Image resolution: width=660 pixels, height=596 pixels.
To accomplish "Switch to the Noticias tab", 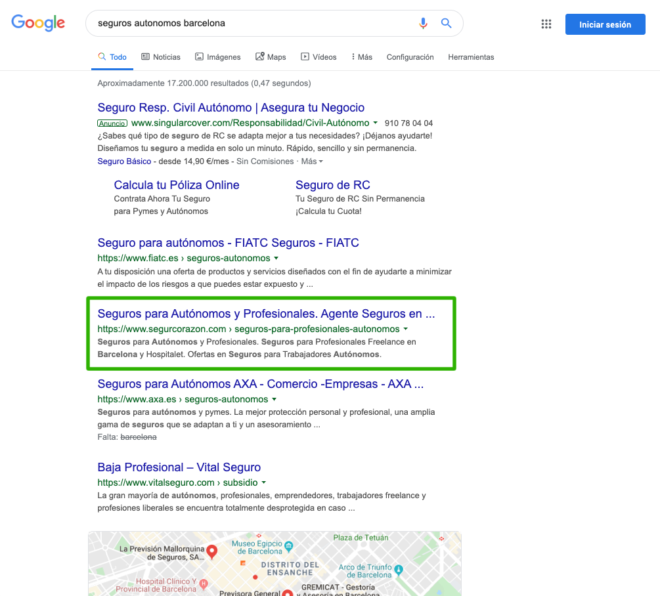I will (161, 57).
